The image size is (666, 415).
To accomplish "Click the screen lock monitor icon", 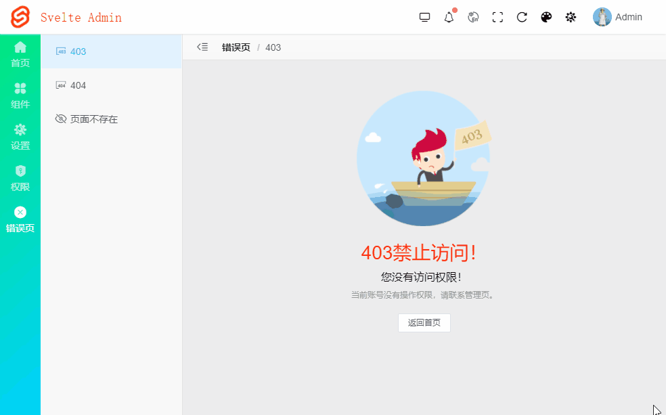I will [x=424, y=17].
